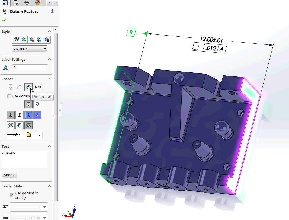This screenshot has width=289, height=220.
Task: Choose the square label frame style
Action: (x=28, y=104)
